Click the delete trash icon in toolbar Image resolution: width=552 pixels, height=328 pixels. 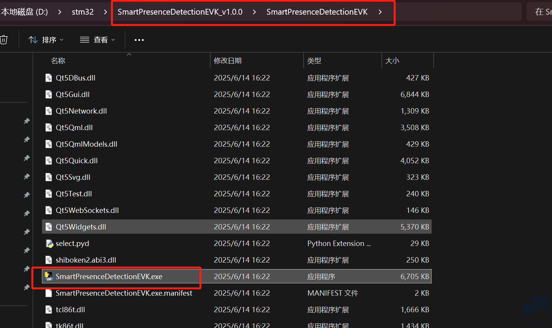[4, 40]
